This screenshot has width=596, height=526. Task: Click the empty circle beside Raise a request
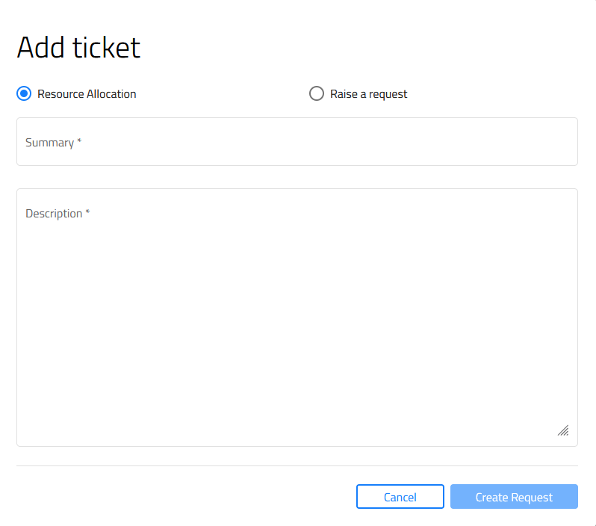click(x=316, y=93)
